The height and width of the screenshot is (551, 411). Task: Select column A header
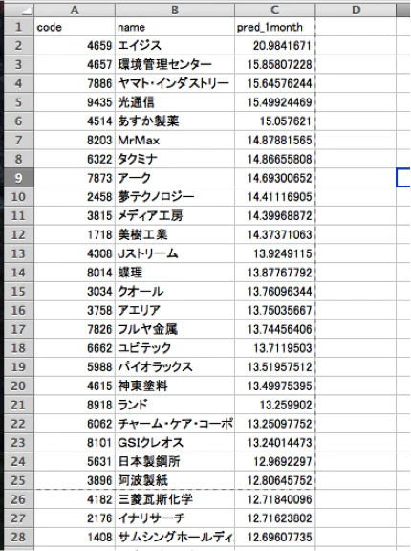click(75, 11)
